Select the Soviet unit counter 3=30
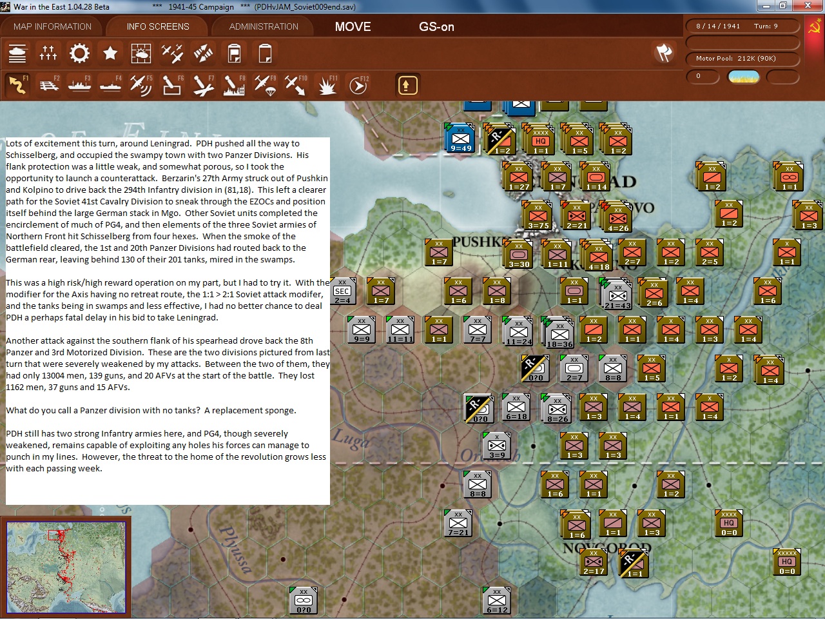Screen dimensions: 825x619 click(519, 255)
